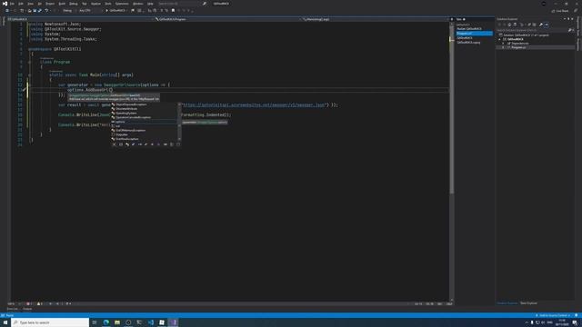Click the Live Share button
The height and width of the screenshot is (327, 582).
click(x=560, y=11)
